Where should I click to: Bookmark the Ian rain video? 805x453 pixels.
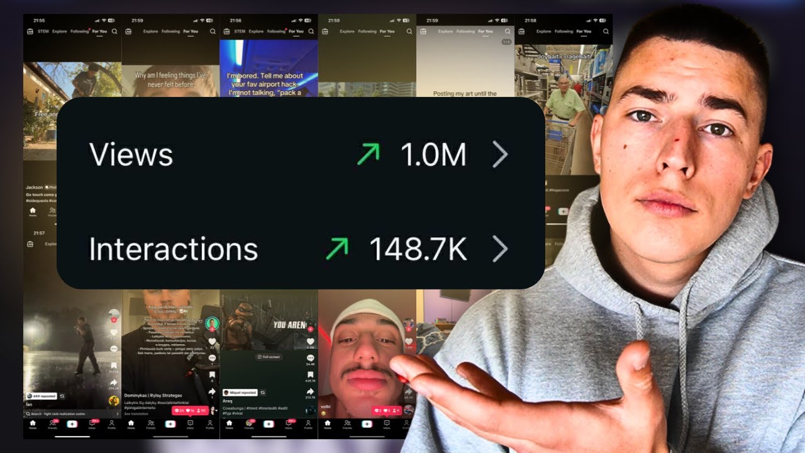pos(114,365)
